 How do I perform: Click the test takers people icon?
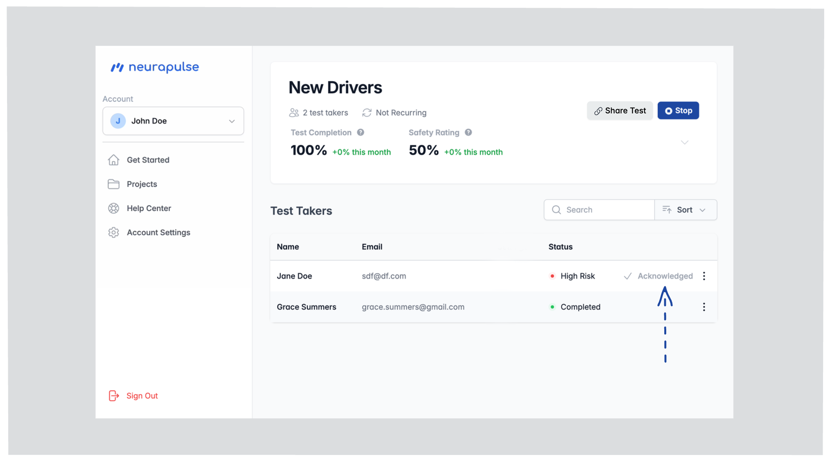294,113
